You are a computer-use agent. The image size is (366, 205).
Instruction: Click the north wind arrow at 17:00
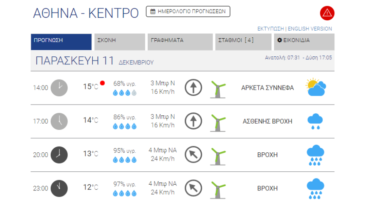(x=193, y=121)
